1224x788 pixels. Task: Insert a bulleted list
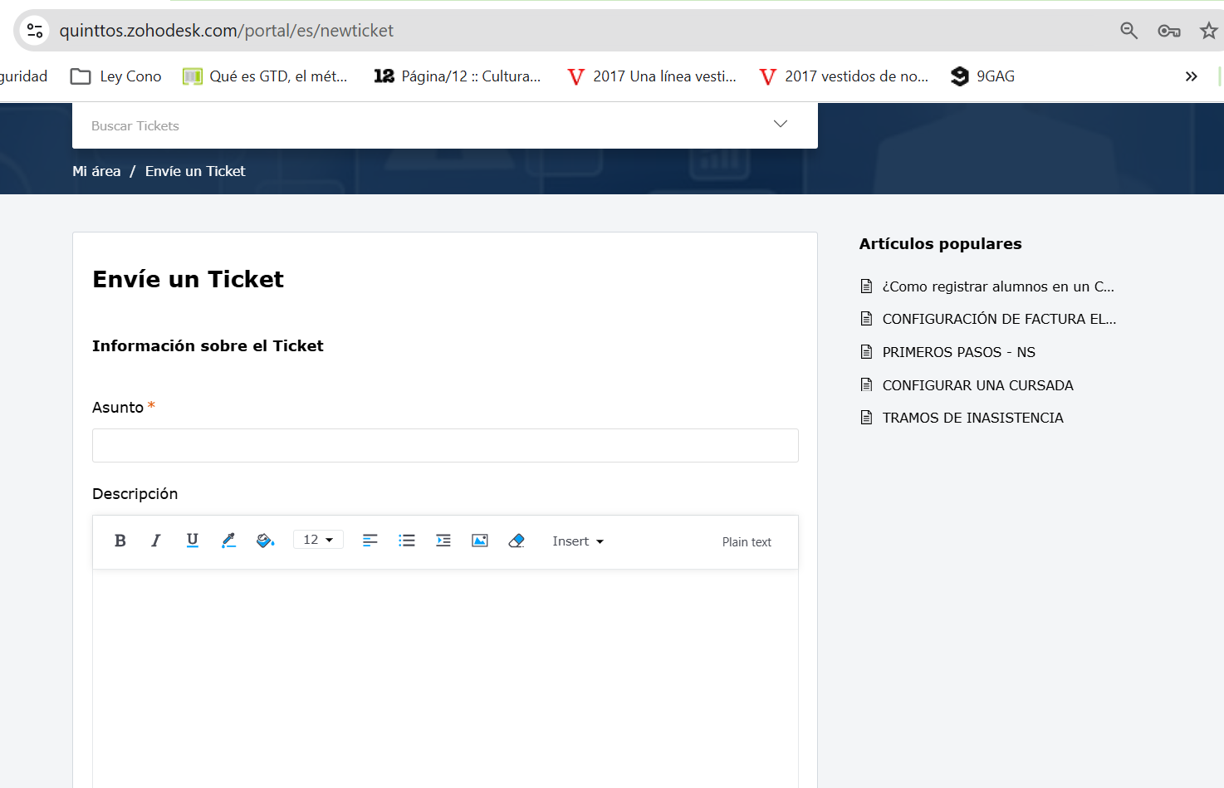click(407, 541)
